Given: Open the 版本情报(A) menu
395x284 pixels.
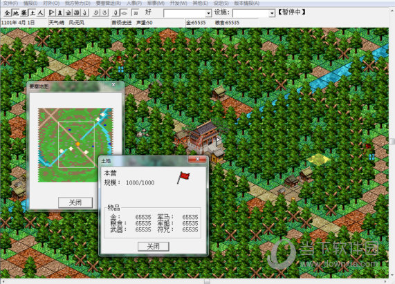Looking at the screenshot, I should (247, 3).
